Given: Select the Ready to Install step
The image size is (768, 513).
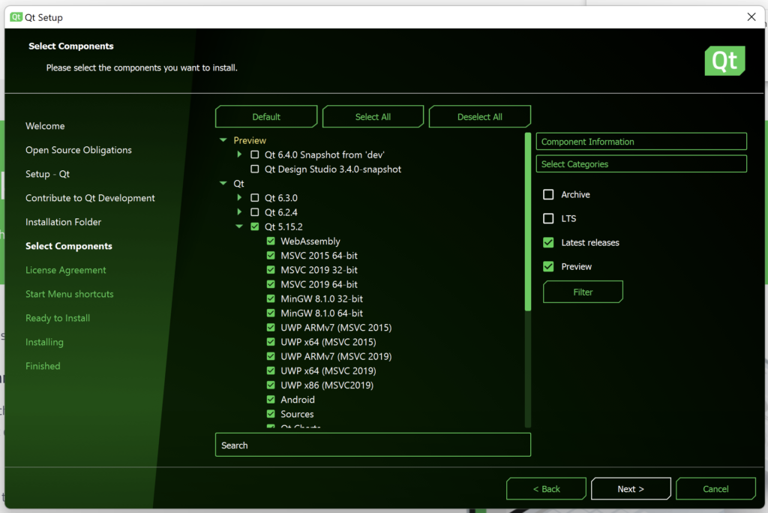Looking at the screenshot, I should (58, 318).
